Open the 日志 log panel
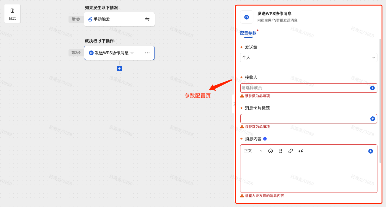 12,14
